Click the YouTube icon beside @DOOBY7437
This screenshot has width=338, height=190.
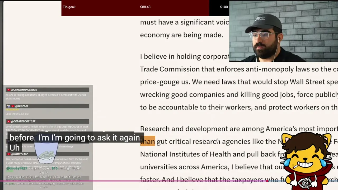(x=9, y=154)
